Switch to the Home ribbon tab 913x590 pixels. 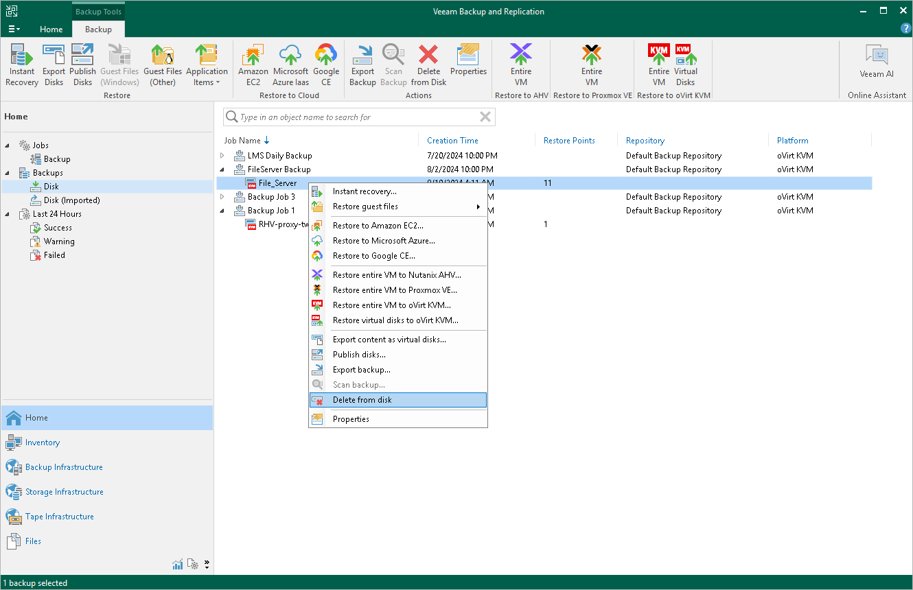(51, 29)
